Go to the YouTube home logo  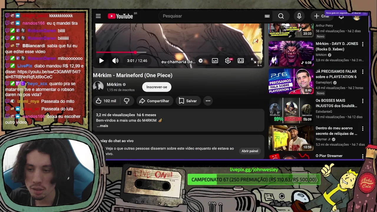point(120,16)
